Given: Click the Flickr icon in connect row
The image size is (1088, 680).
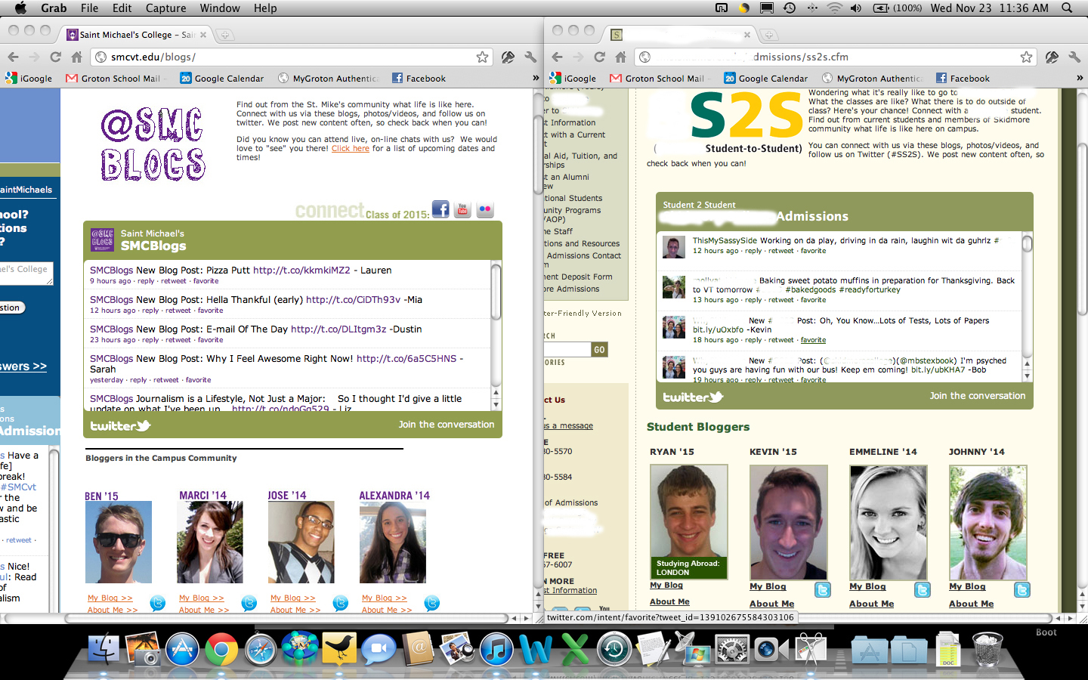Looking at the screenshot, I should click(x=485, y=209).
